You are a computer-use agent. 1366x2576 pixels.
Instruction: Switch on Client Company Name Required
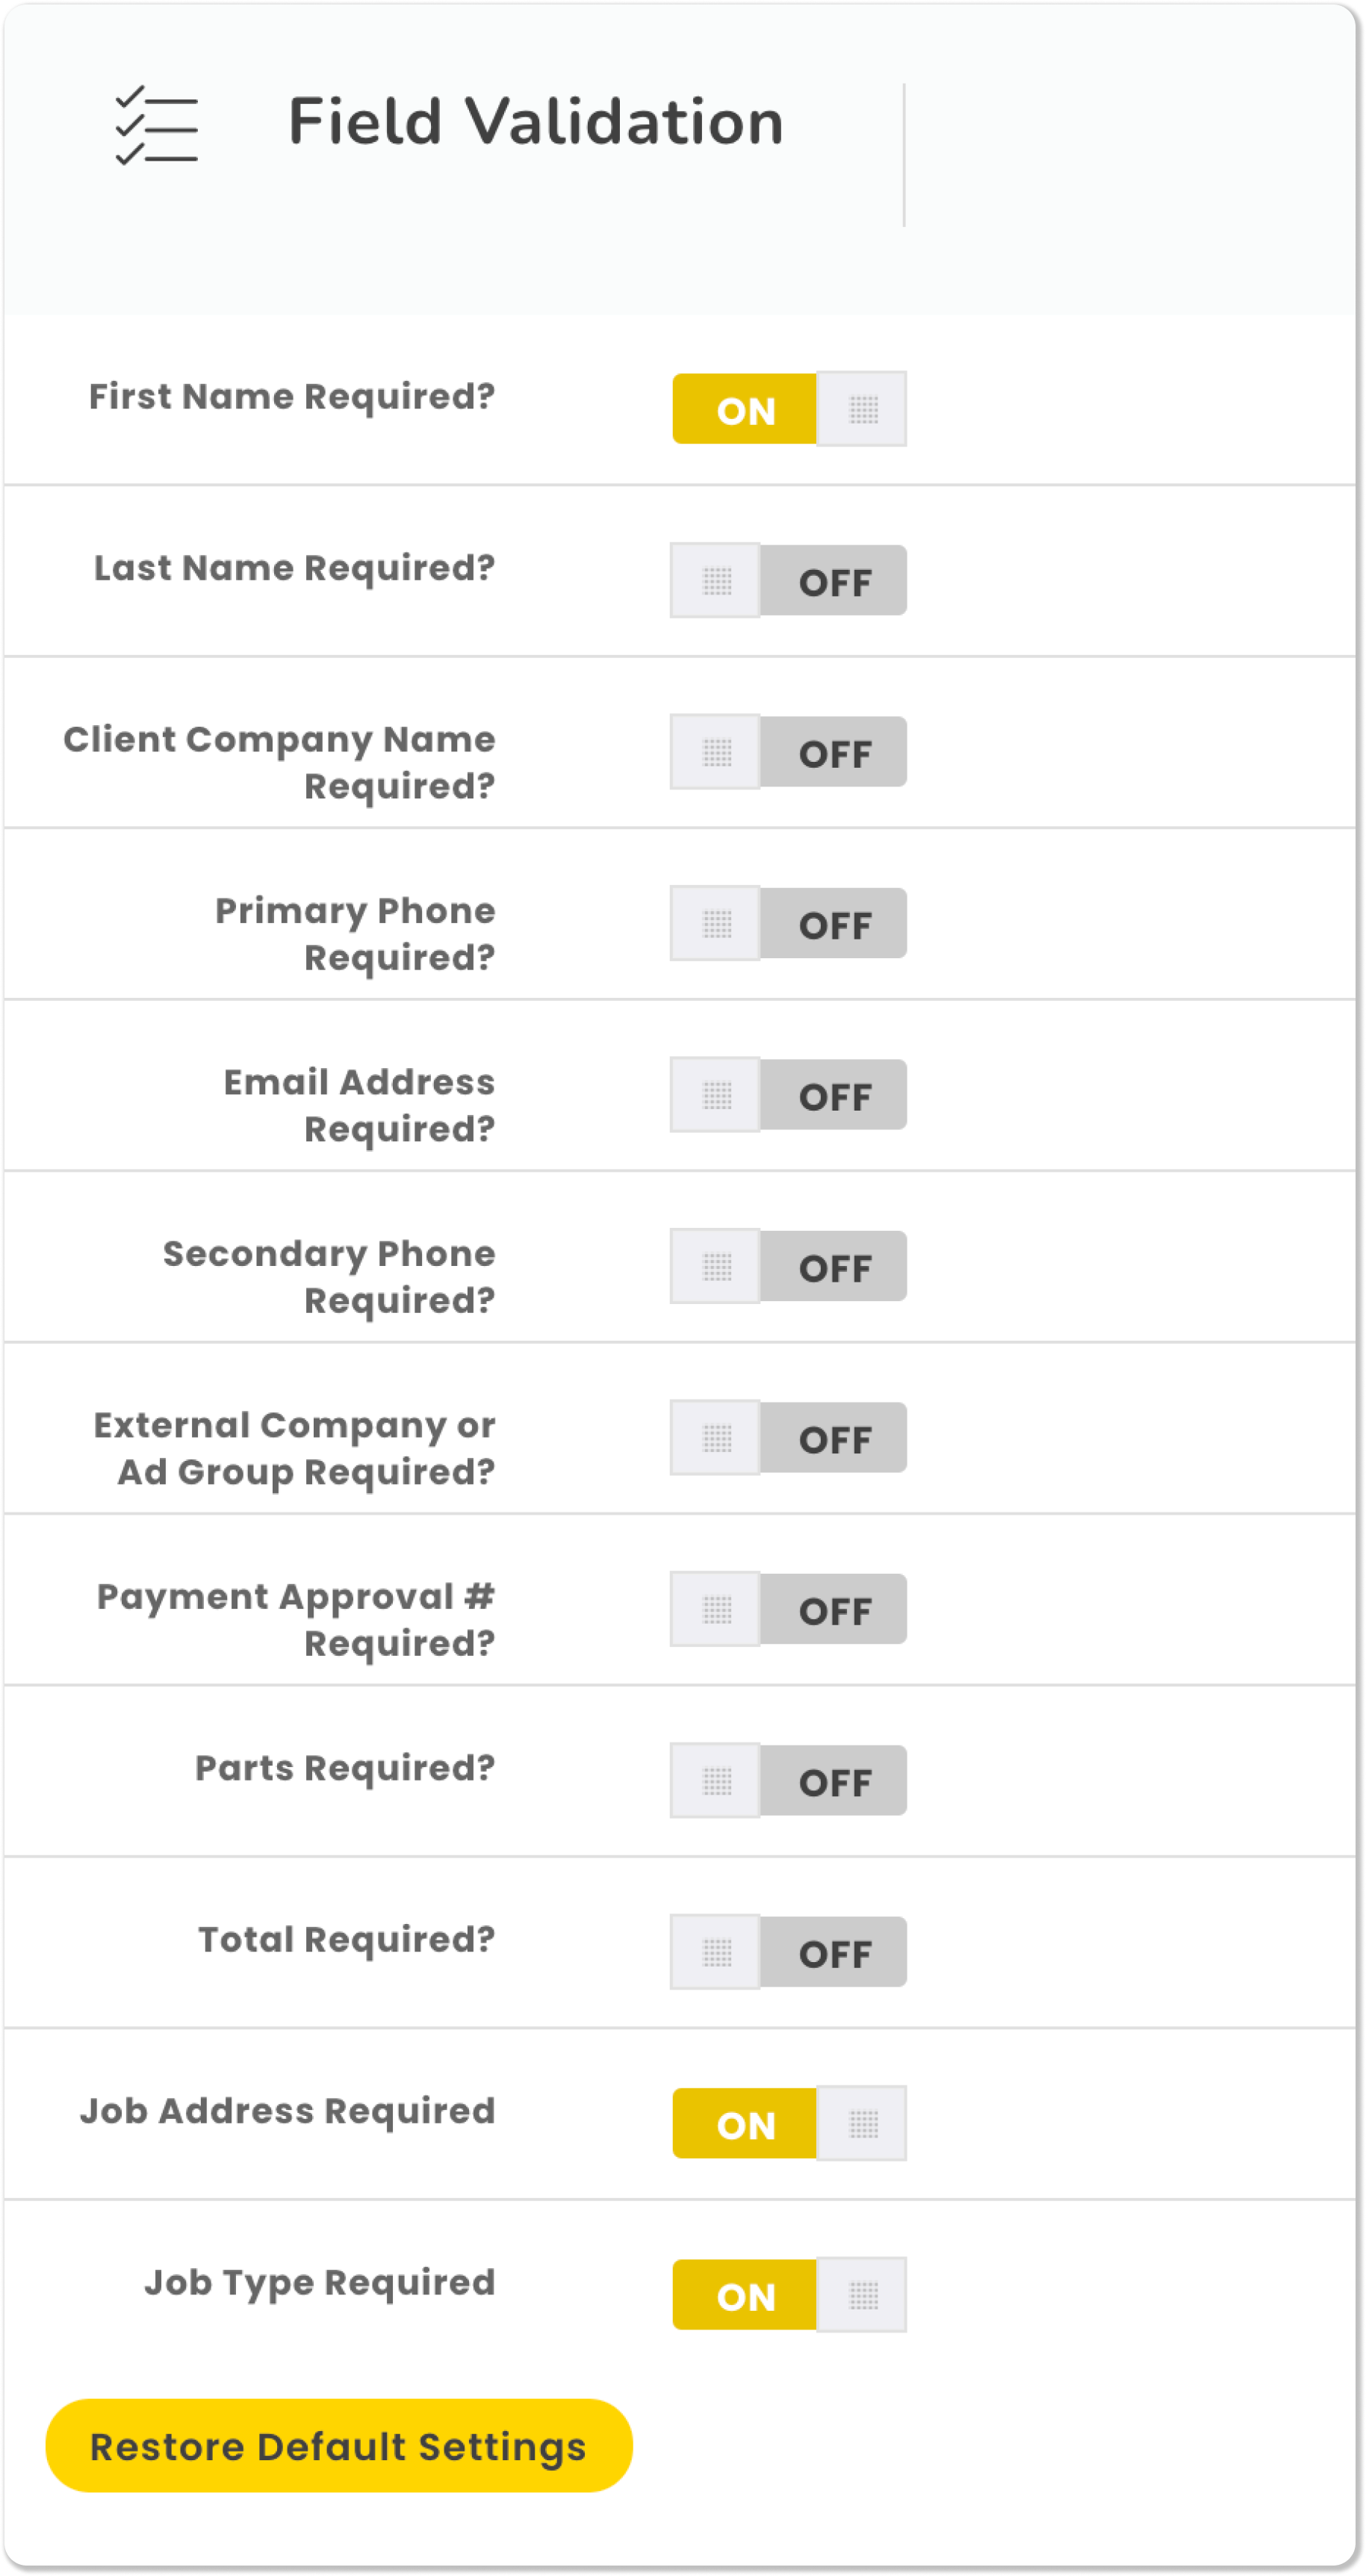click(789, 752)
